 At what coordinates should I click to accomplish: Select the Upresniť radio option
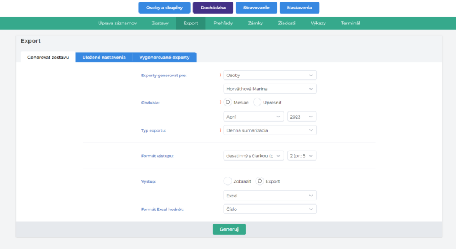[x=257, y=102]
